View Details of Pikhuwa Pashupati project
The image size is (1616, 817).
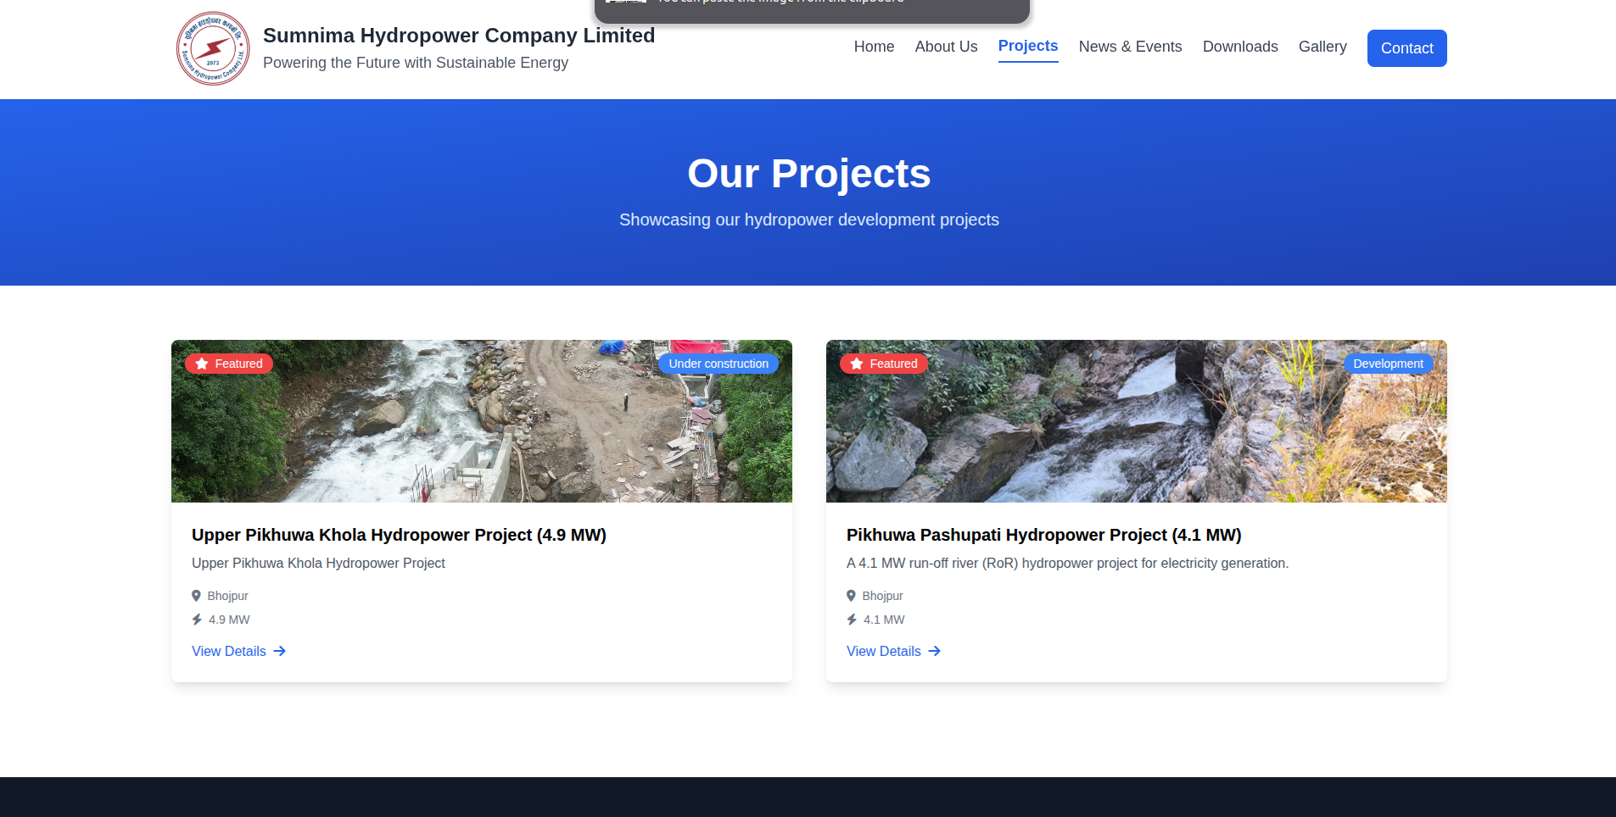(x=893, y=651)
